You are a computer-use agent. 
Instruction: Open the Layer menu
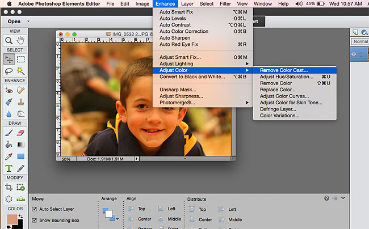point(187,4)
